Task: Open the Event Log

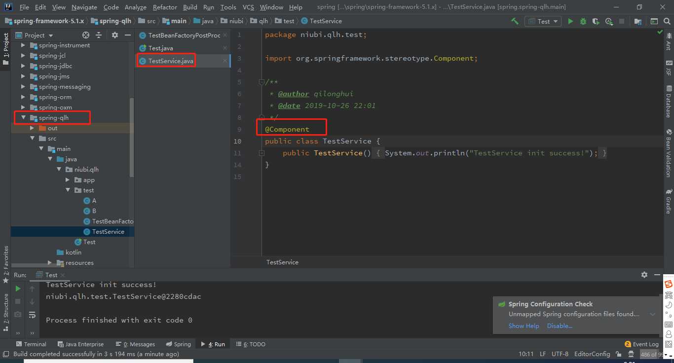Action: pos(641,344)
